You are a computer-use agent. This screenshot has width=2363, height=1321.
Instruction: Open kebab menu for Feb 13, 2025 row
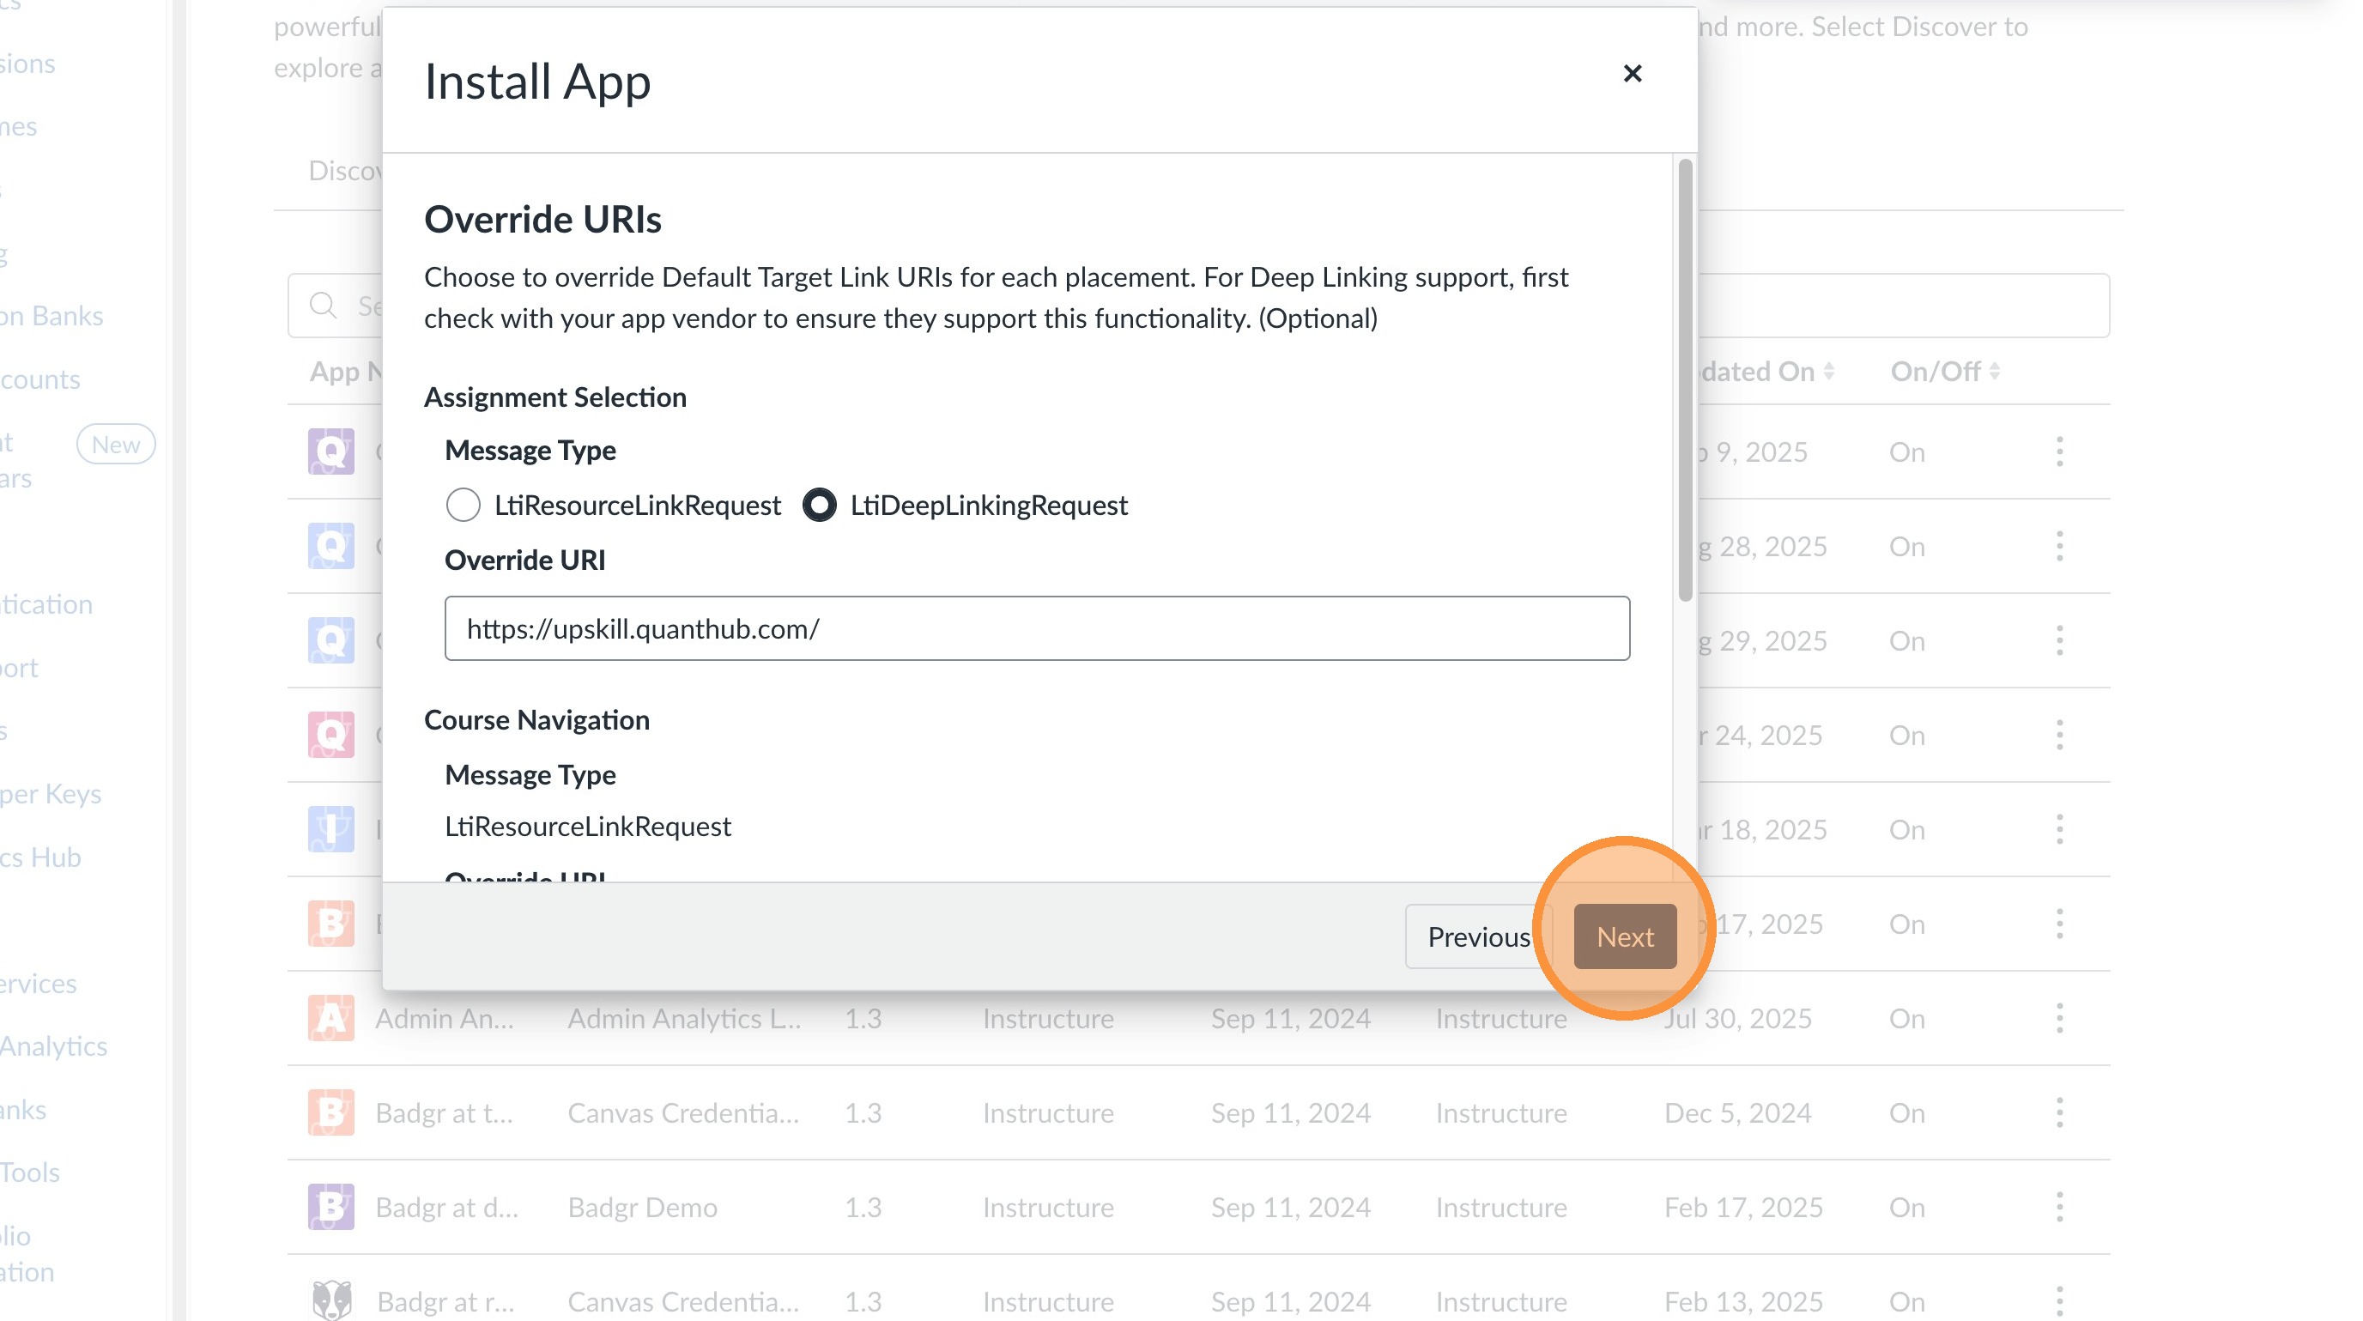[x=2059, y=1300]
